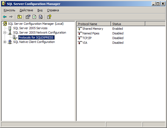Screen dimensions: 167x128
Task: Click the Help toolbar icon
Action: click(x=49, y=17)
